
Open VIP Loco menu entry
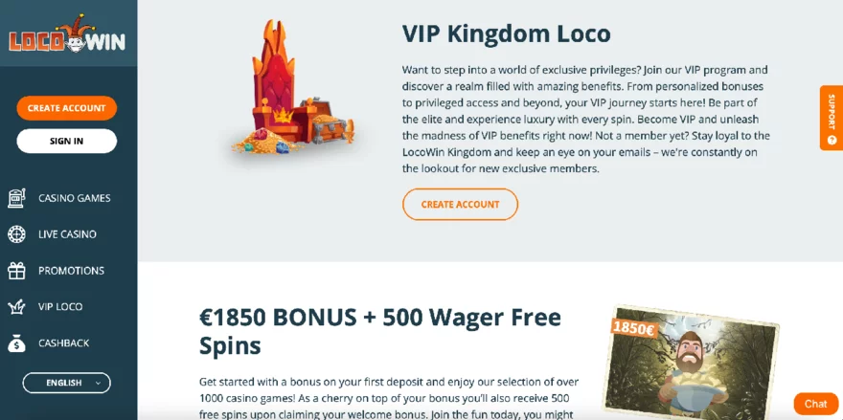[60, 307]
